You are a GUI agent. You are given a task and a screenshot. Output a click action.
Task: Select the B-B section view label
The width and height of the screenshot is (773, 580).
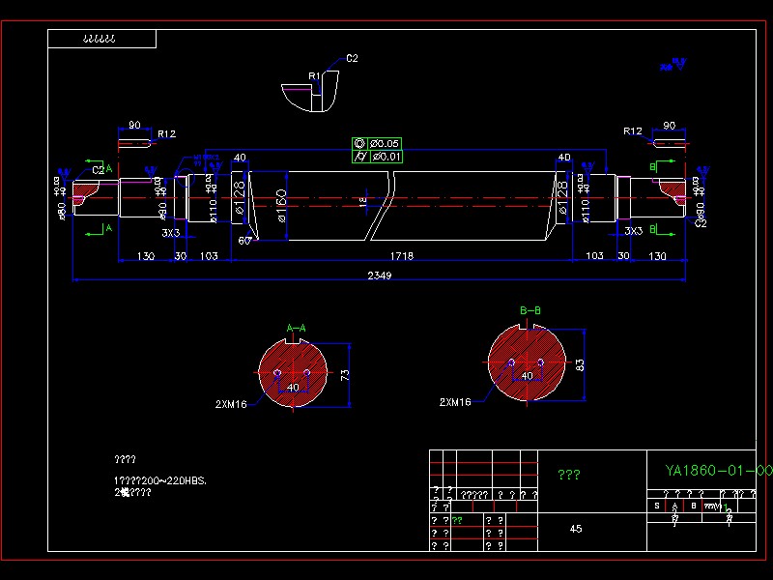[x=530, y=310]
